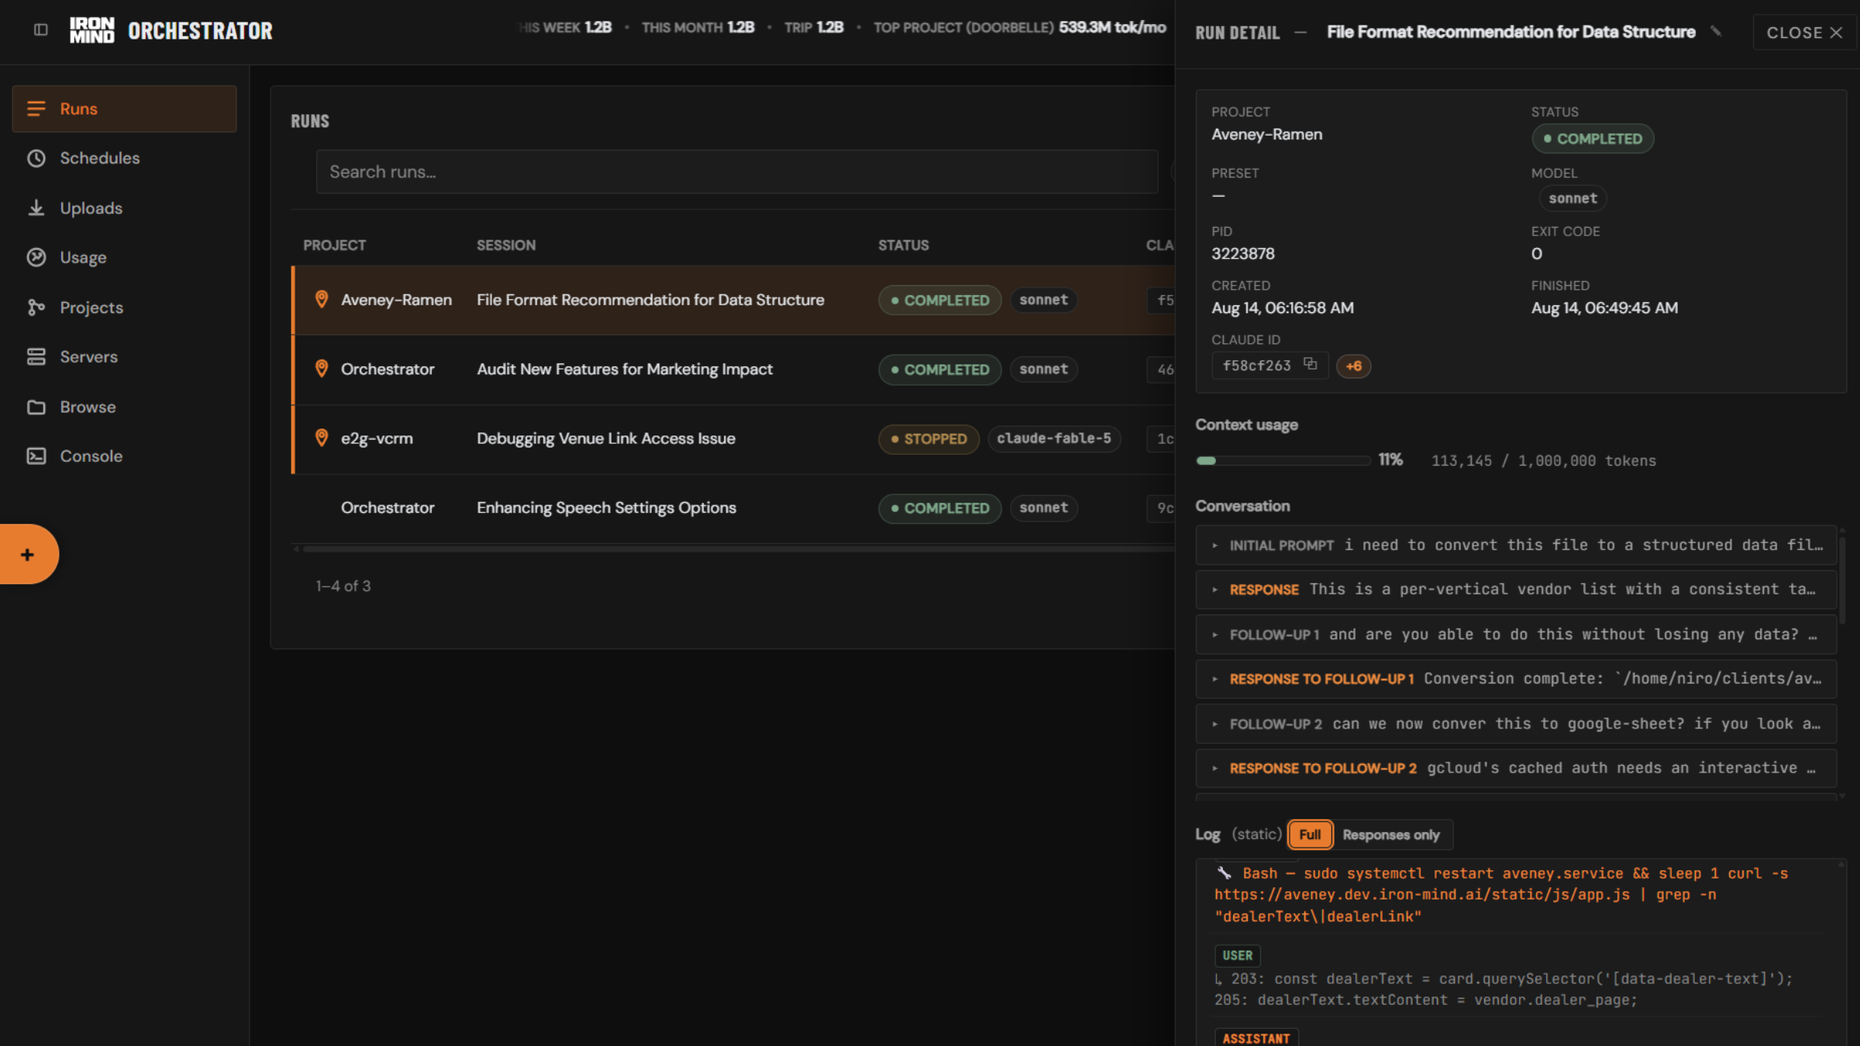Click the Browse folder icon
The width and height of the screenshot is (1860, 1046).
click(36, 407)
